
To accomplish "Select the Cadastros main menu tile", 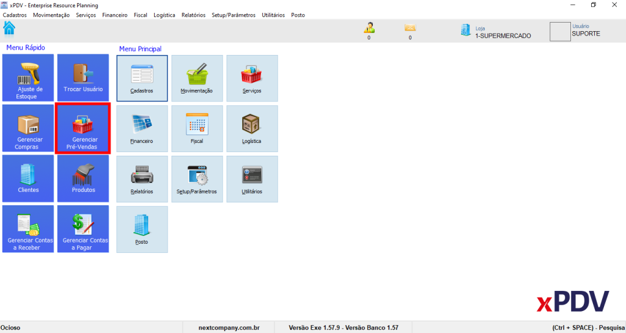I will [142, 78].
